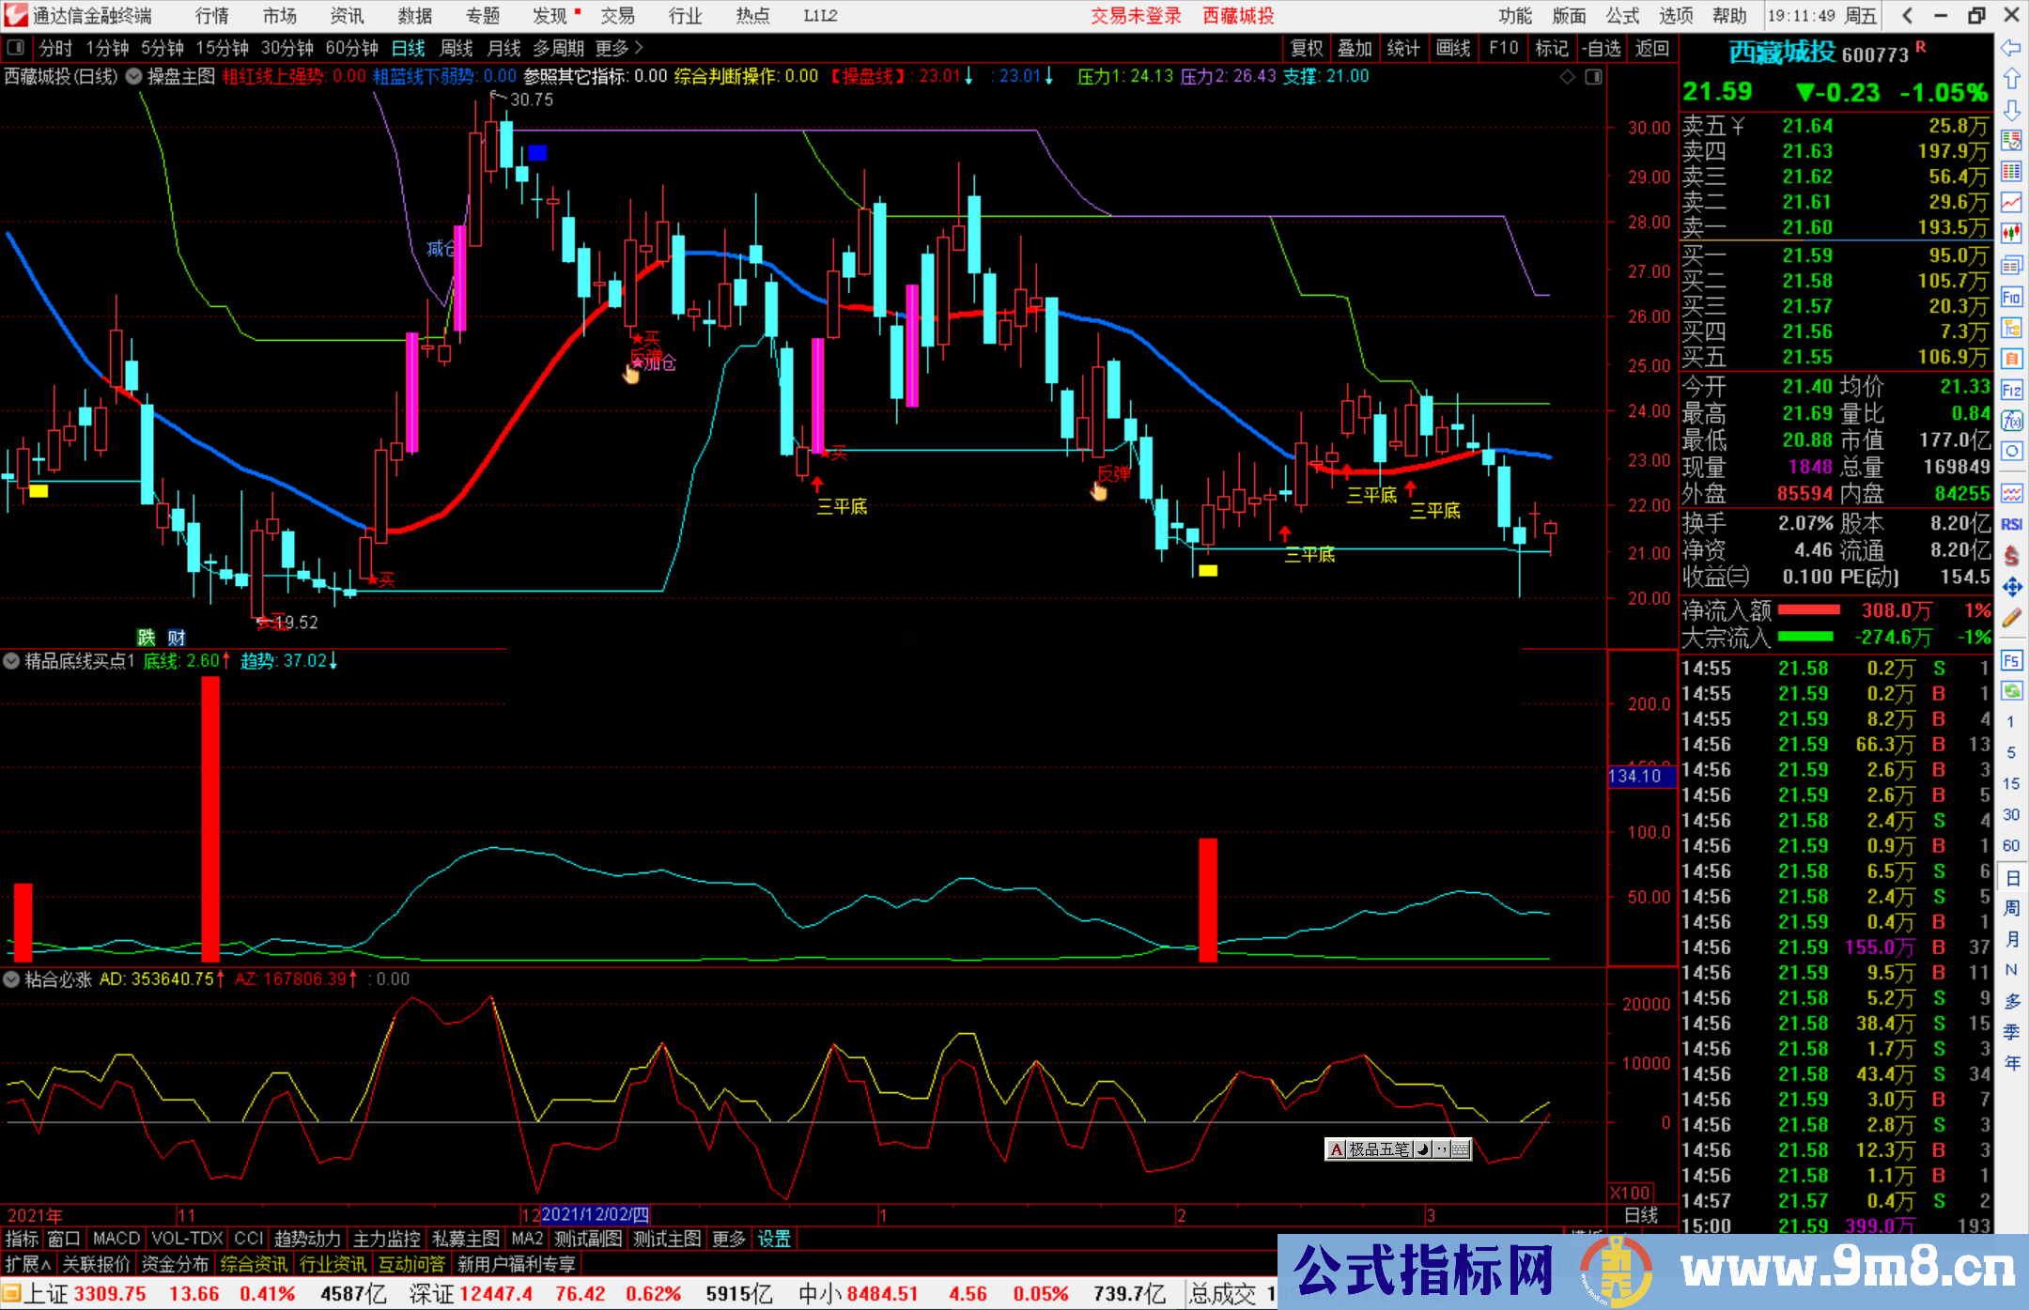Viewport: 2029px width, 1310px height.
Task: Click the blue square marker on chart
Action: pos(537,152)
